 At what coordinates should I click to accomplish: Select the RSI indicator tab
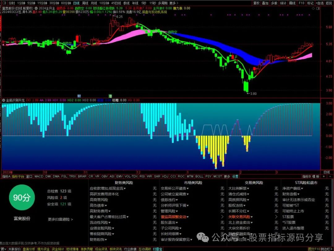(x=142, y=176)
